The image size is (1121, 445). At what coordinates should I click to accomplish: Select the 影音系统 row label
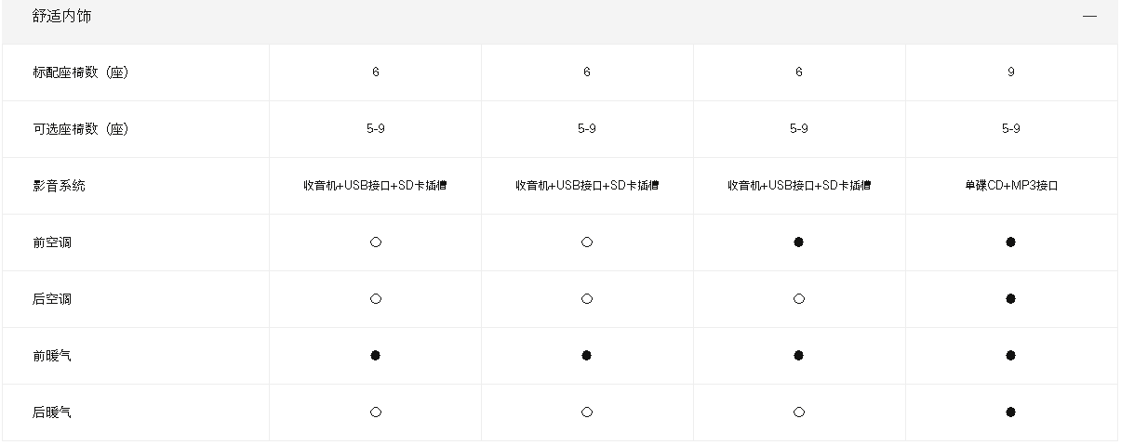[59, 186]
